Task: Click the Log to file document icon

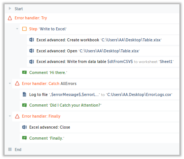Action: coord(24,94)
